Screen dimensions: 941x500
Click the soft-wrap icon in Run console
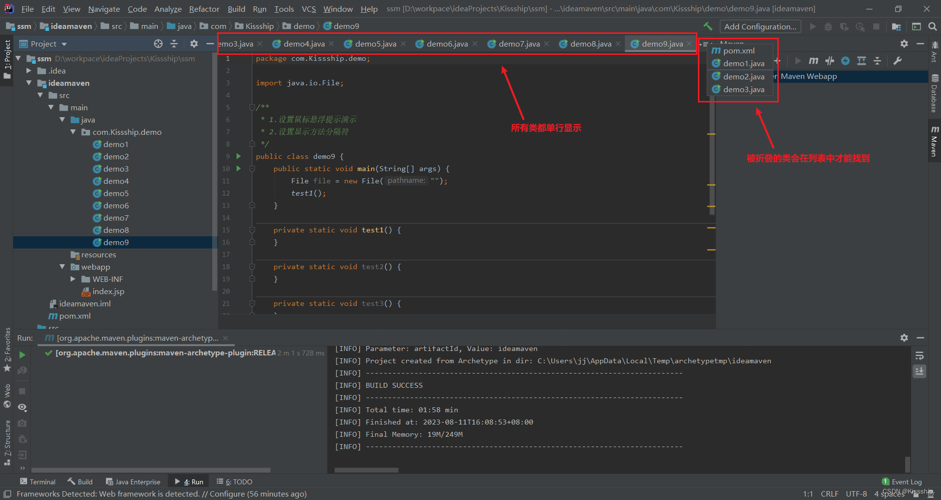919,355
